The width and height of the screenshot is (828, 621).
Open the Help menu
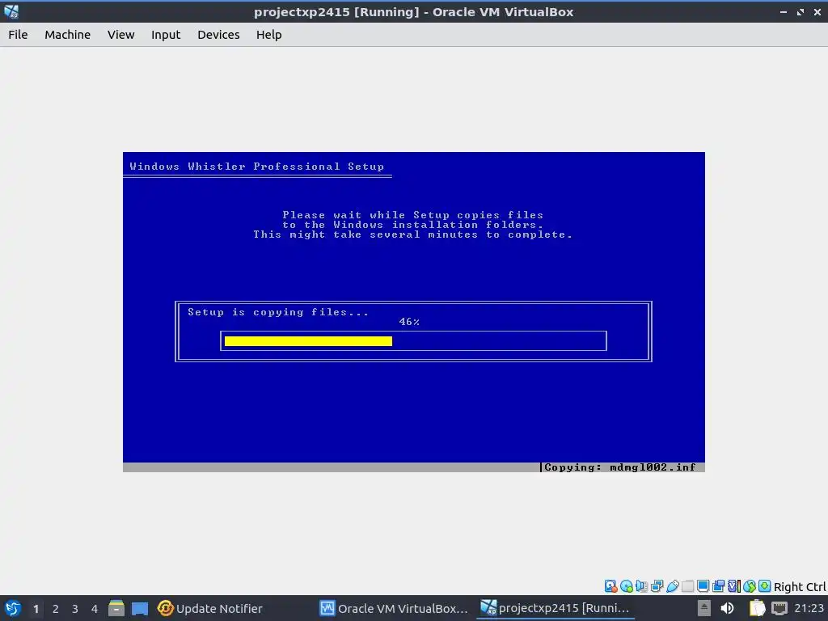tap(268, 34)
